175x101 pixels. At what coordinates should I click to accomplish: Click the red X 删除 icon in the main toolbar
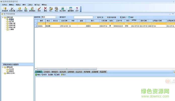(x=45, y=9)
